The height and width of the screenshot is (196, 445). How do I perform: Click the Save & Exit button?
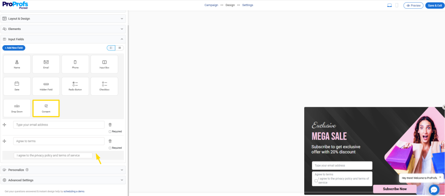click(x=435, y=5)
